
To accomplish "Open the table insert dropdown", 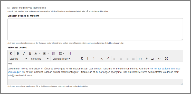I will [62, 53].
